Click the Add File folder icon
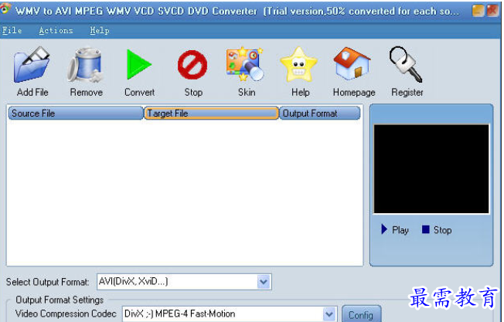 (32, 64)
